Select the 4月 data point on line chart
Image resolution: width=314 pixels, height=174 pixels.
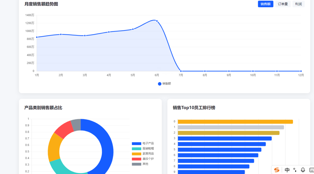pos(109,32)
